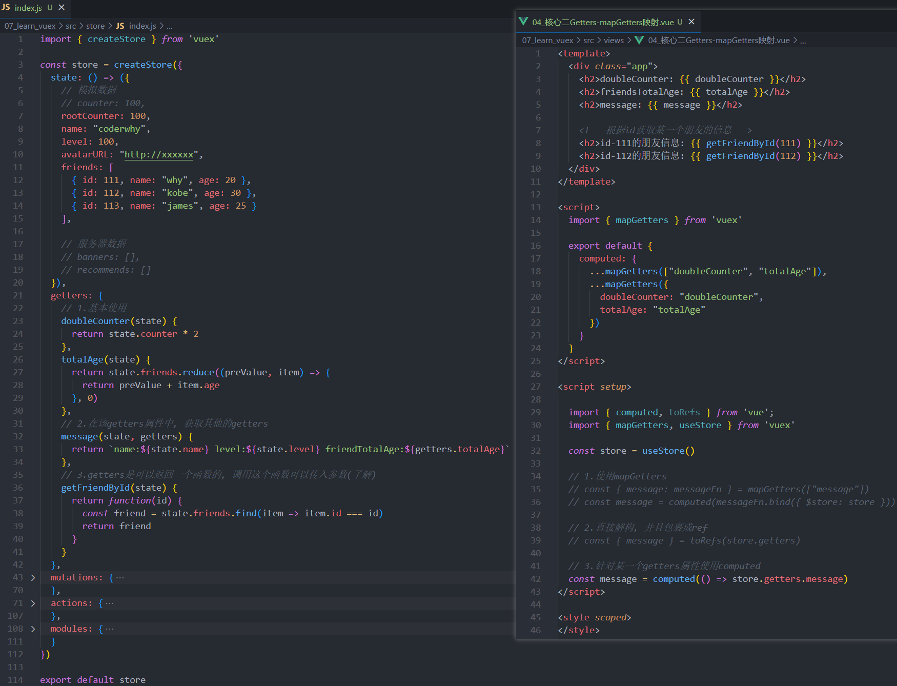Select the index.js tab
897x686 pixels.
tap(34, 8)
